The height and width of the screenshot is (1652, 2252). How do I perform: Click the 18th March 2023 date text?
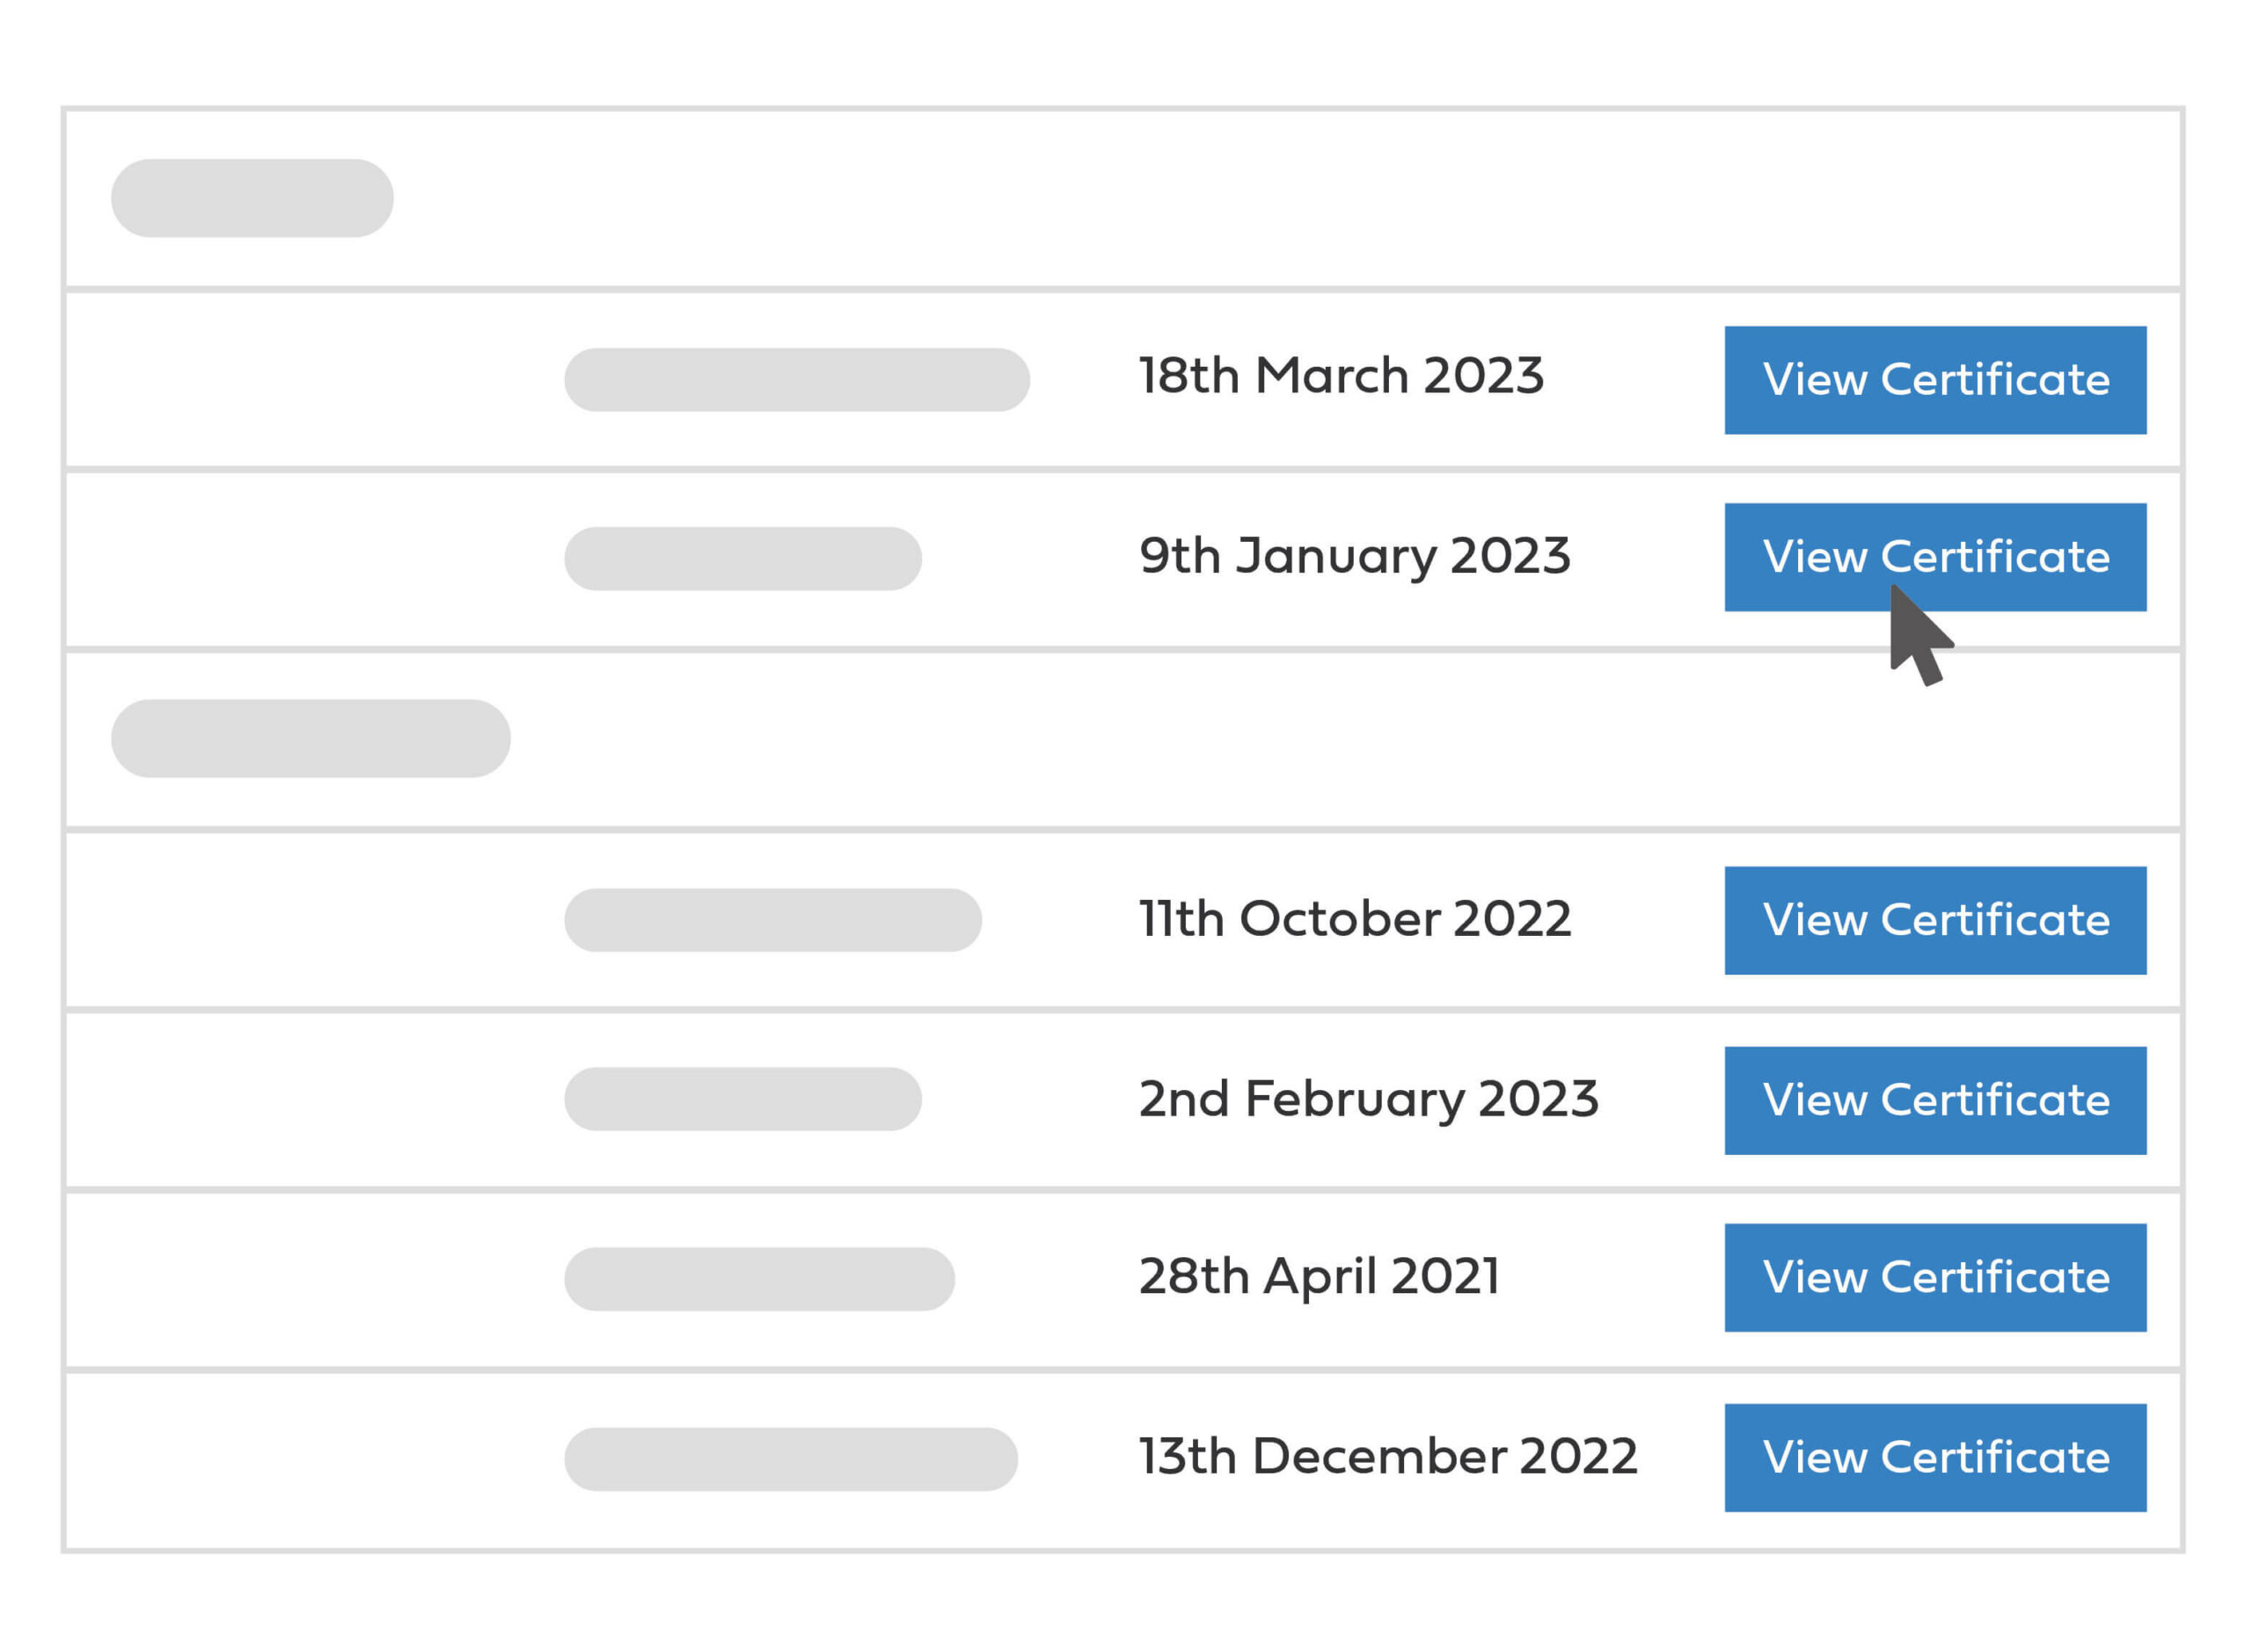coord(1341,377)
